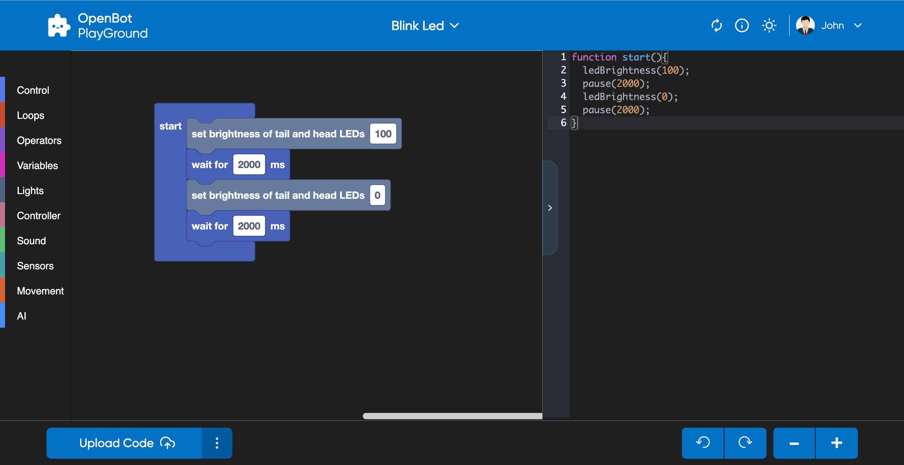Select the second set brightness LEDs block
Screen dimensions: 904x465
(x=278, y=196)
